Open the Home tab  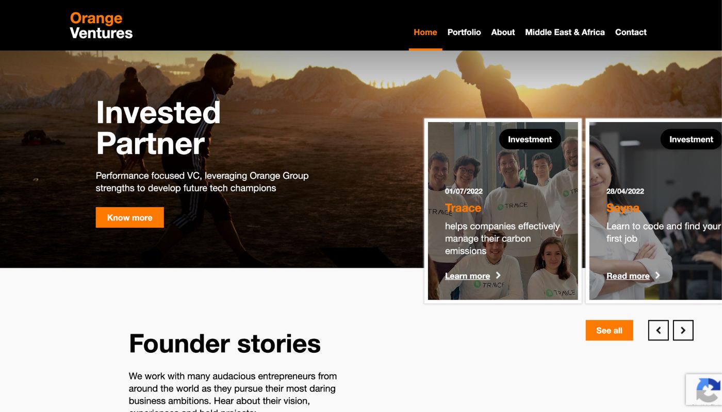pyautogui.click(x=425, y=32)
